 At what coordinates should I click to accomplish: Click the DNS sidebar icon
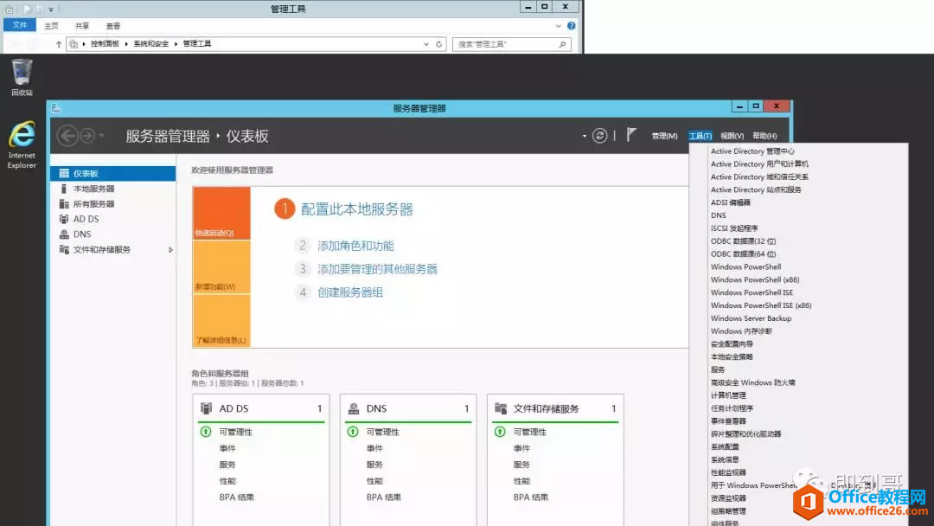(64, 234)
